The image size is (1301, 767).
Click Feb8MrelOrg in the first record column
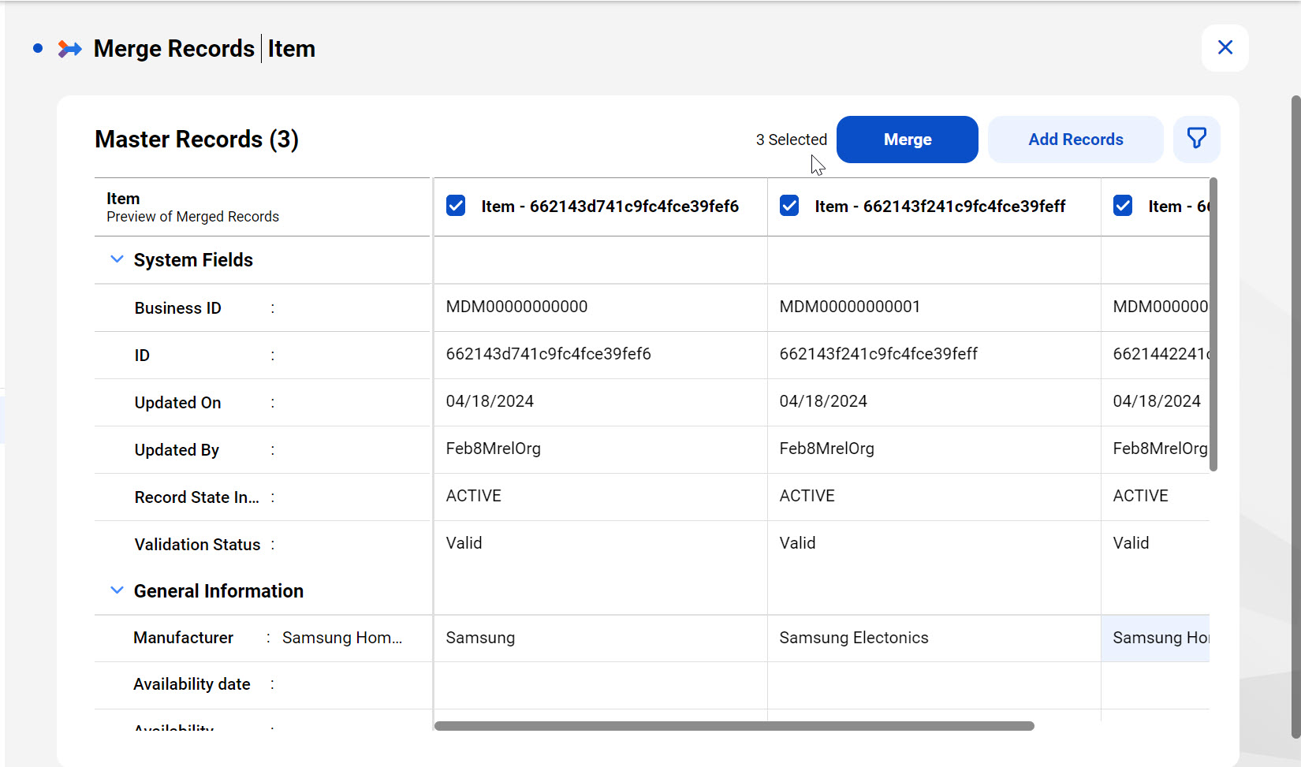click(x=494, y=449)
